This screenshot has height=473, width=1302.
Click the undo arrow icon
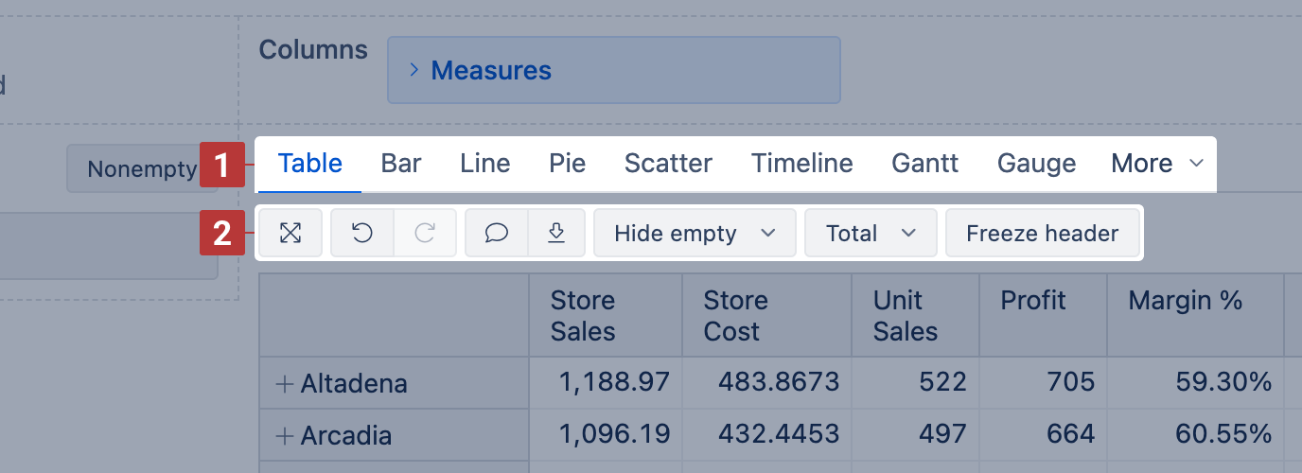tap(362, 234)
